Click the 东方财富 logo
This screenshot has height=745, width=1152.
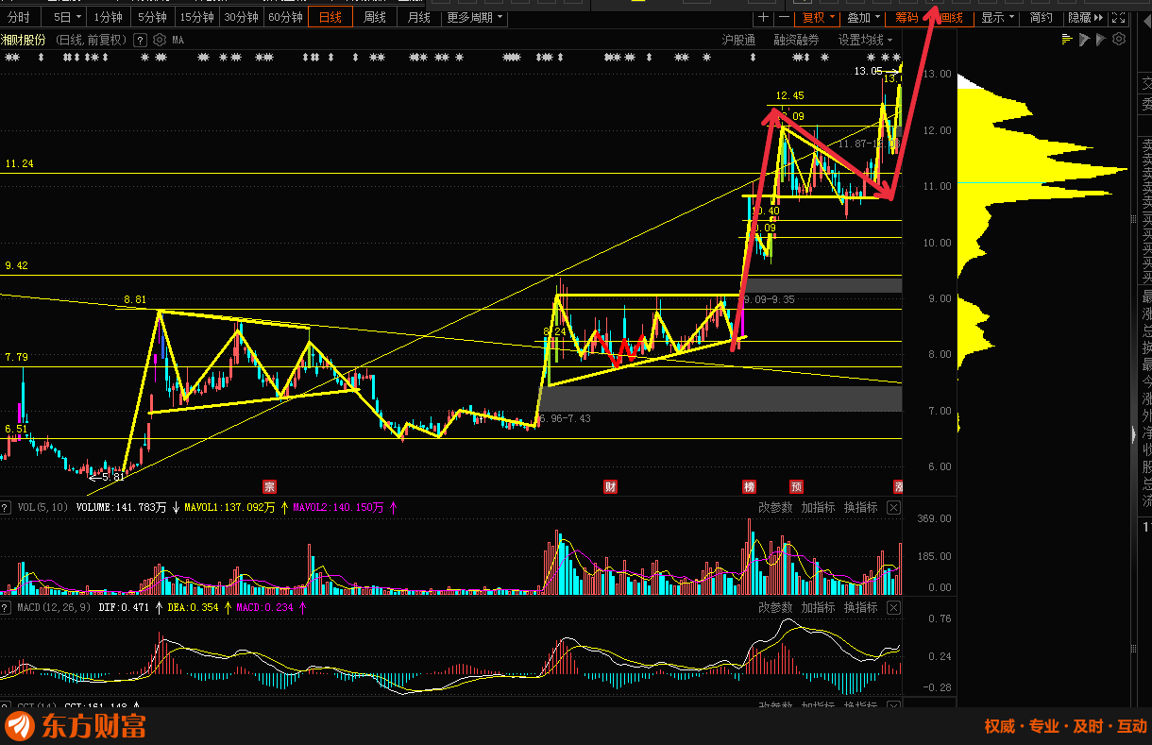coord(76,726)
